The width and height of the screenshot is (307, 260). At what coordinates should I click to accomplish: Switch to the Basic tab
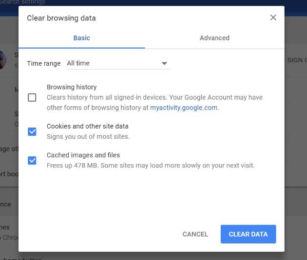(x=81, y=38)
